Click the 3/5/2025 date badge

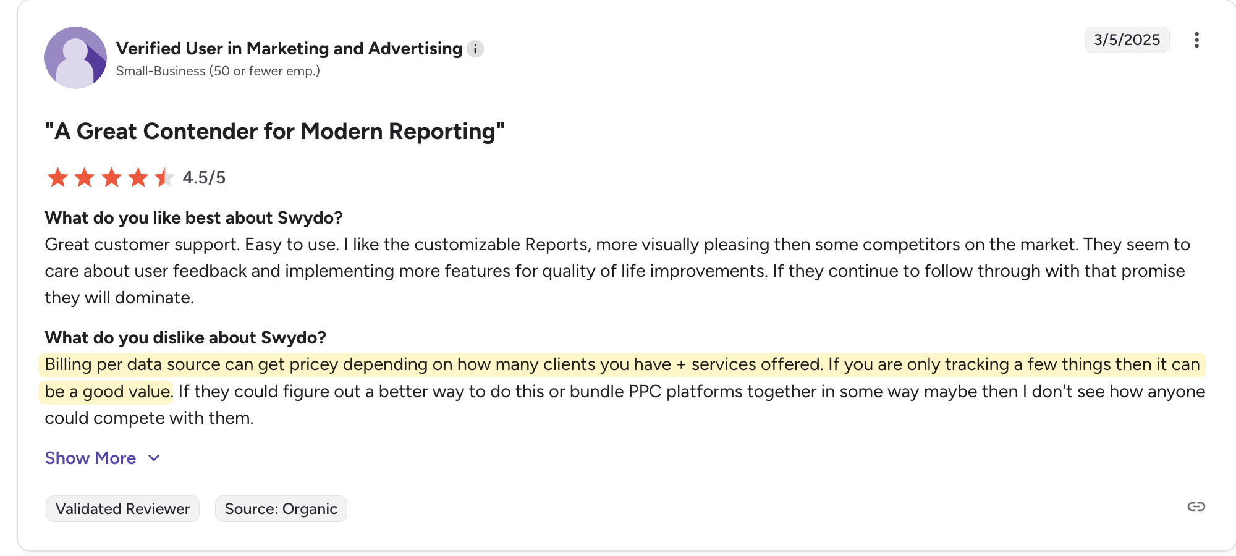click(1127, 40)
